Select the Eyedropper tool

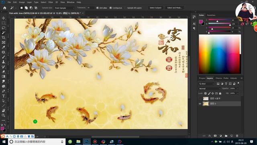tap(4, 48)
